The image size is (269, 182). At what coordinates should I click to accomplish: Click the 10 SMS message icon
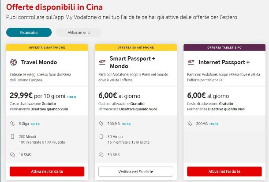point(12,155)
